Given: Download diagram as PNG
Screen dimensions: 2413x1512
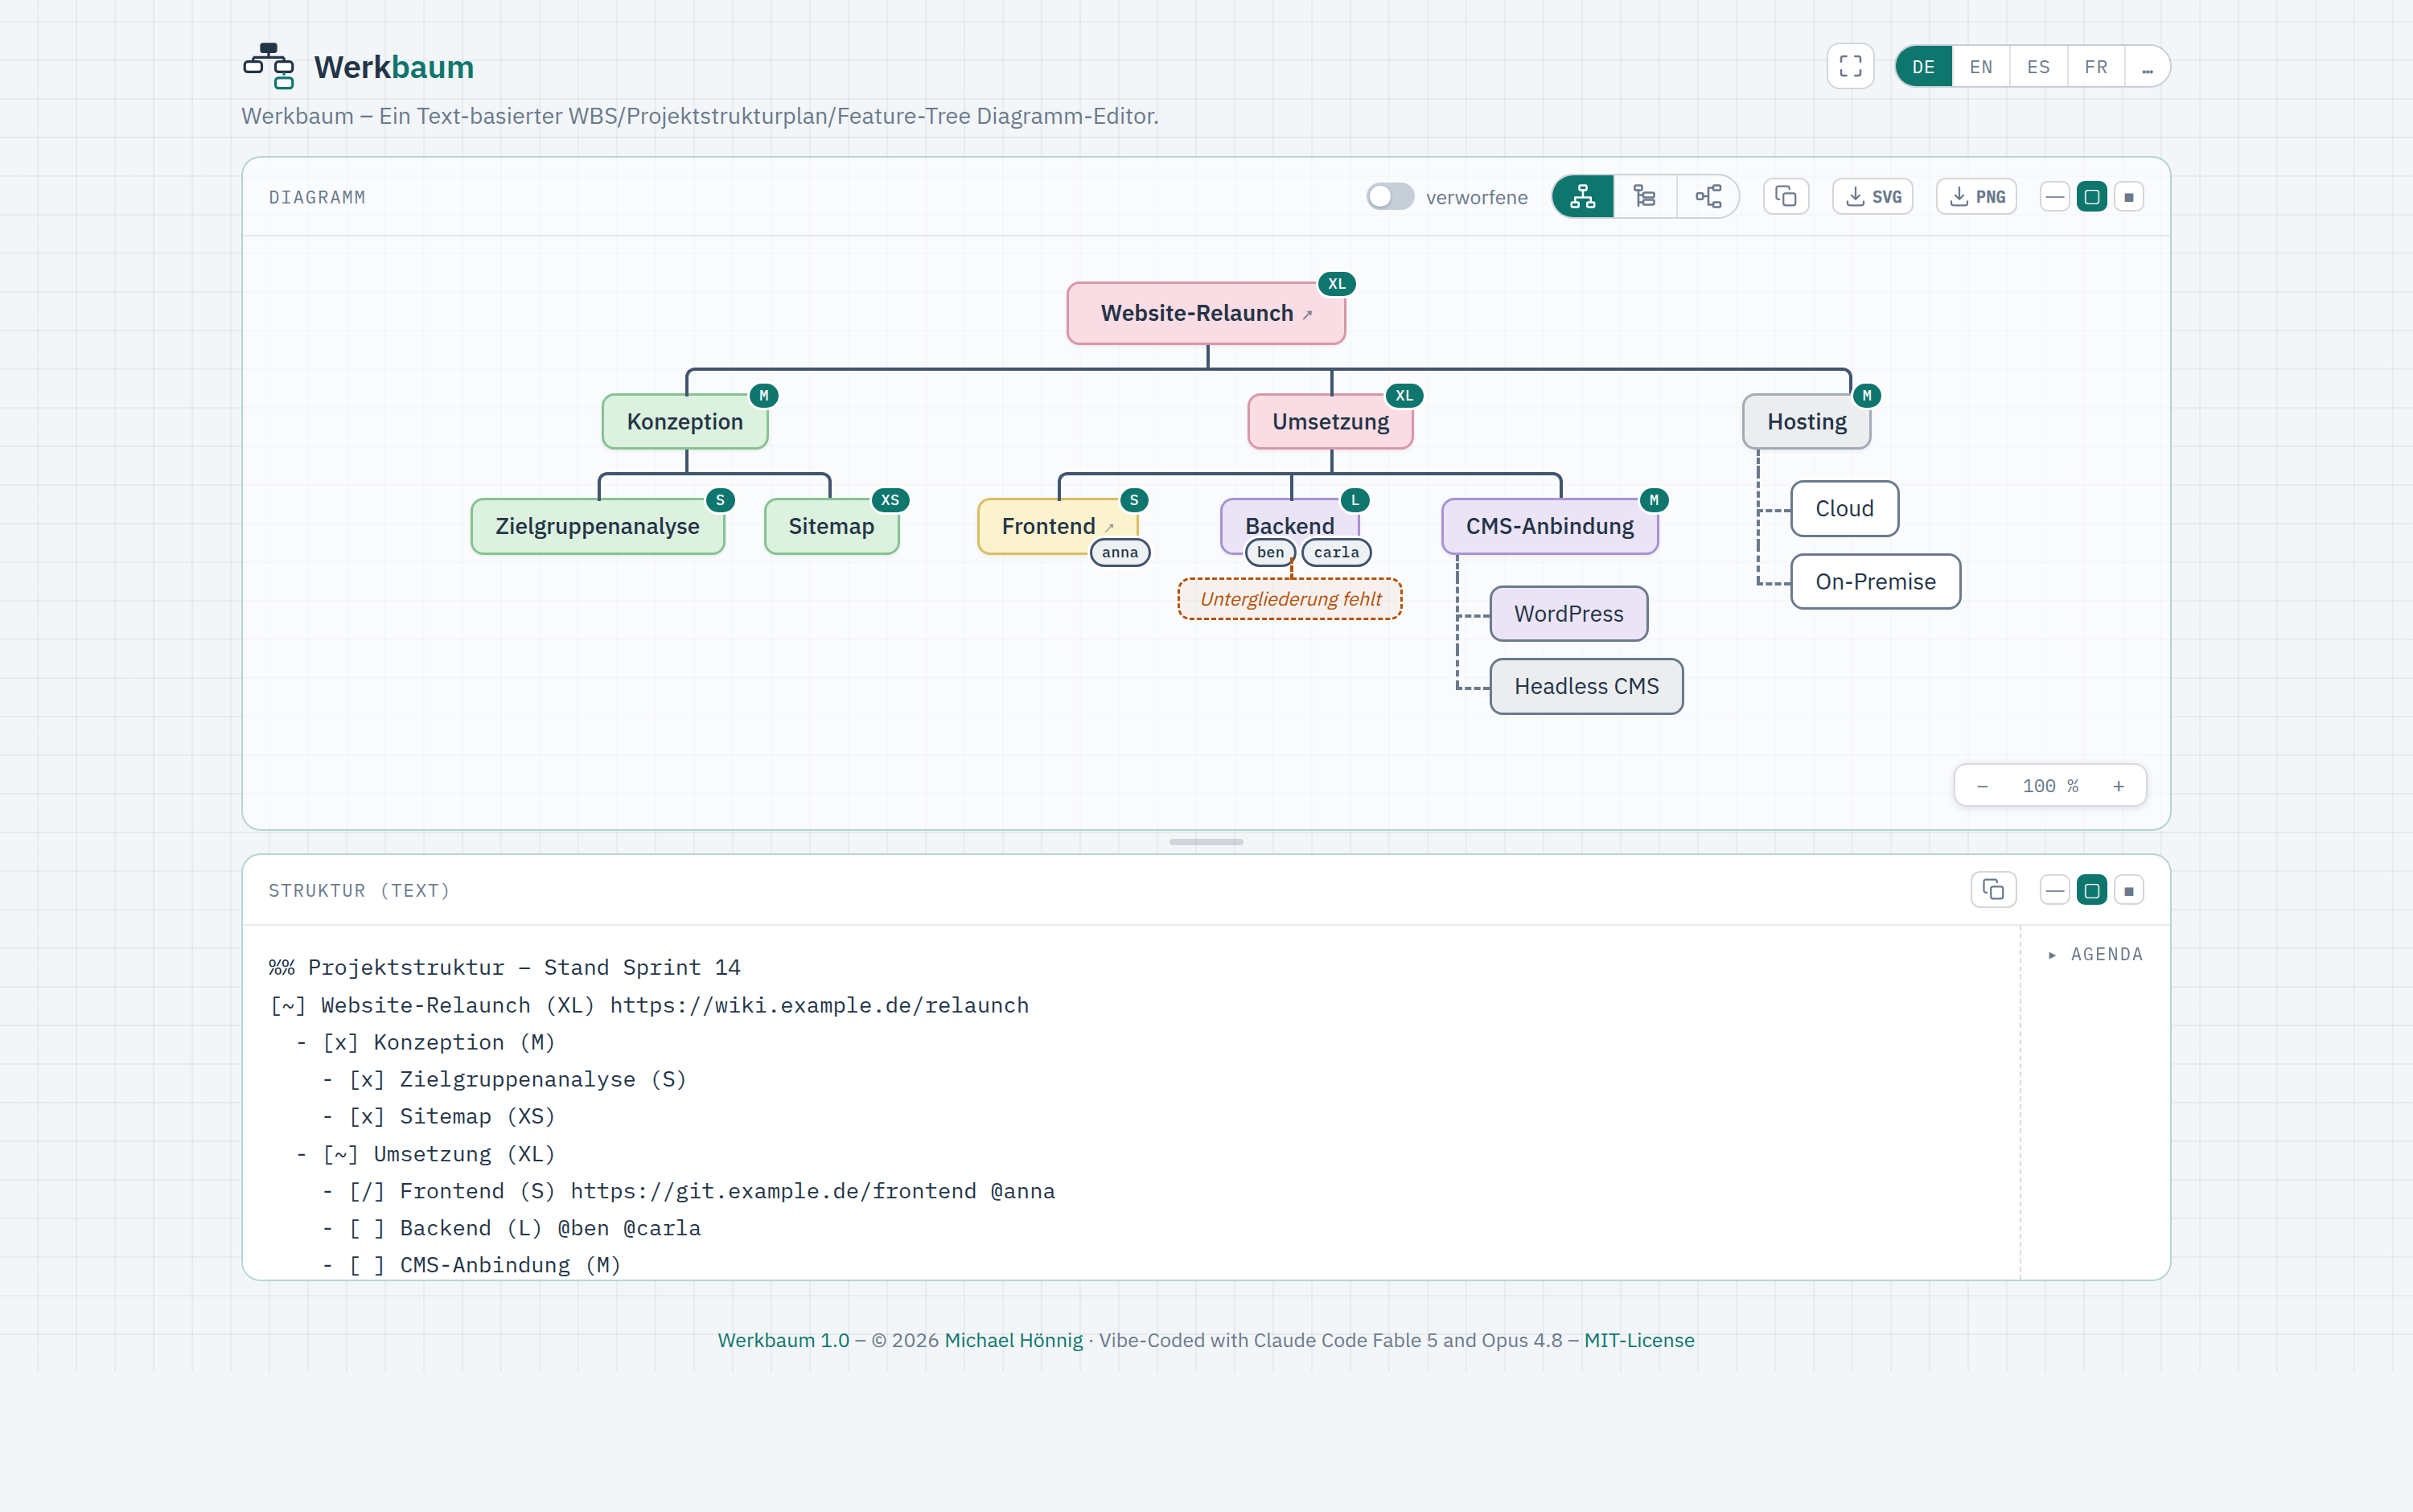Looking at the screenshot, I should (1976, 196).
